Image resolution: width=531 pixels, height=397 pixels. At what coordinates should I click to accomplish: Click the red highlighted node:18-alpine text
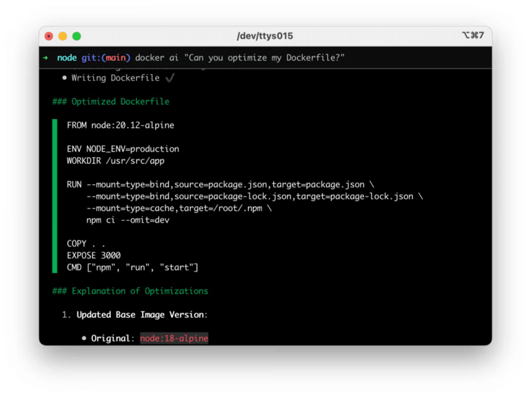pos(174,338)
